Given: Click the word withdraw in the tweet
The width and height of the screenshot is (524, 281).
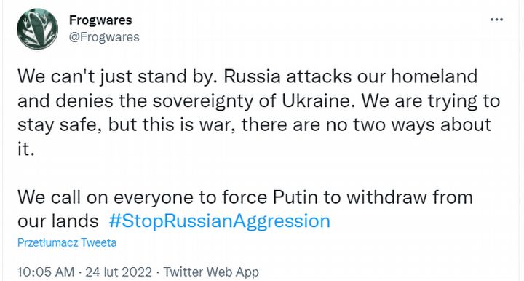Looking at the screenshot, I should pyautogui.click(x=386, y=197).
